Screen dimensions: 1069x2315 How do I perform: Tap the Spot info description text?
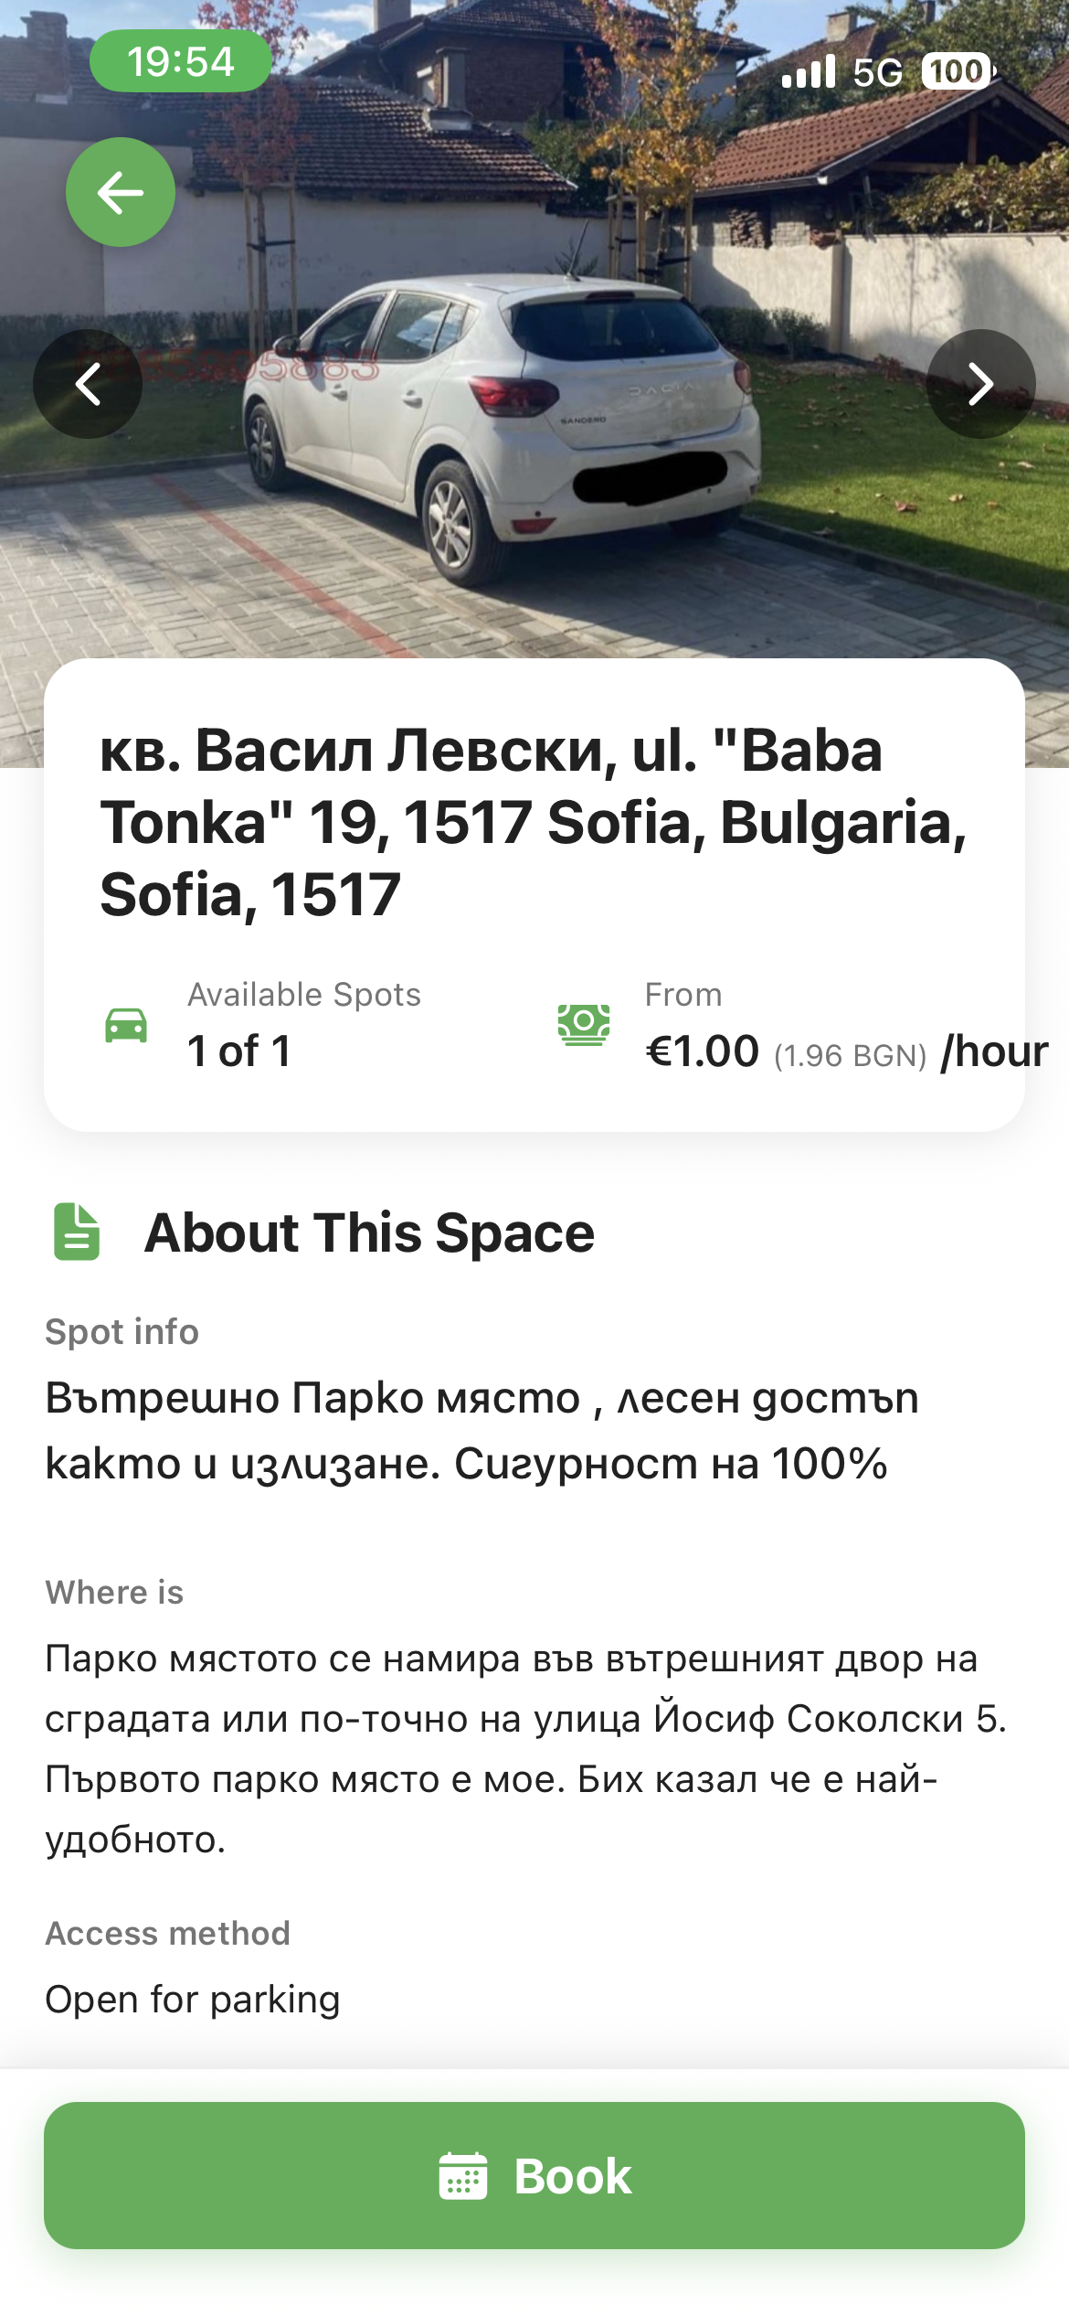pos(482,1430)
